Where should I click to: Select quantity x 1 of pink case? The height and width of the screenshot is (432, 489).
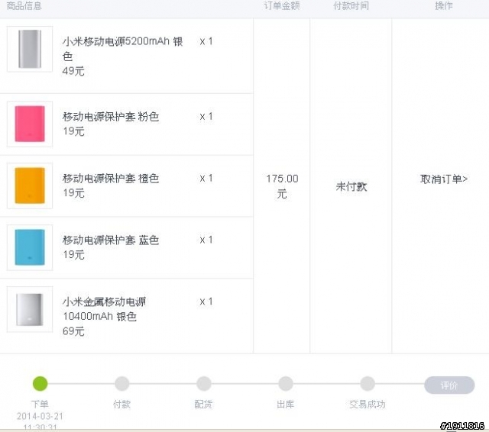click(206, 117)
